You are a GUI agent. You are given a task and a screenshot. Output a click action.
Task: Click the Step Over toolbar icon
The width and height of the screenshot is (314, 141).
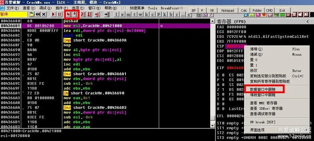coord(75,14)
